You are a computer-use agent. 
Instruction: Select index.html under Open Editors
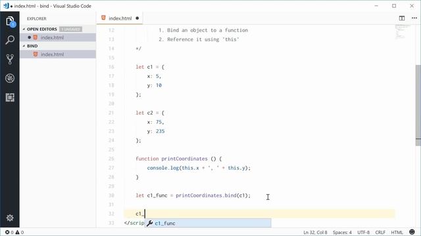point(58,37)
